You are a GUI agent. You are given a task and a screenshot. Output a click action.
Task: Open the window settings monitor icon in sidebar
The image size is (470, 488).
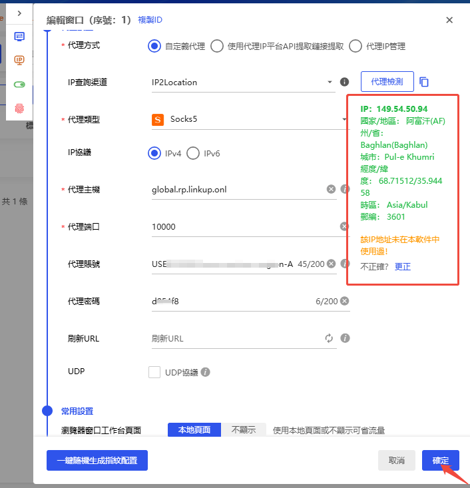tap(19, 37)
